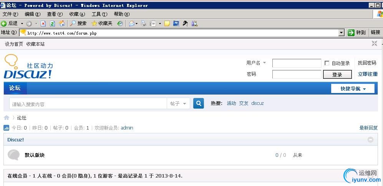Image resolution: width=383 pixels, height=186 pixels.
Task: Open the 用户名 login type dropdown
Action: 256,63
